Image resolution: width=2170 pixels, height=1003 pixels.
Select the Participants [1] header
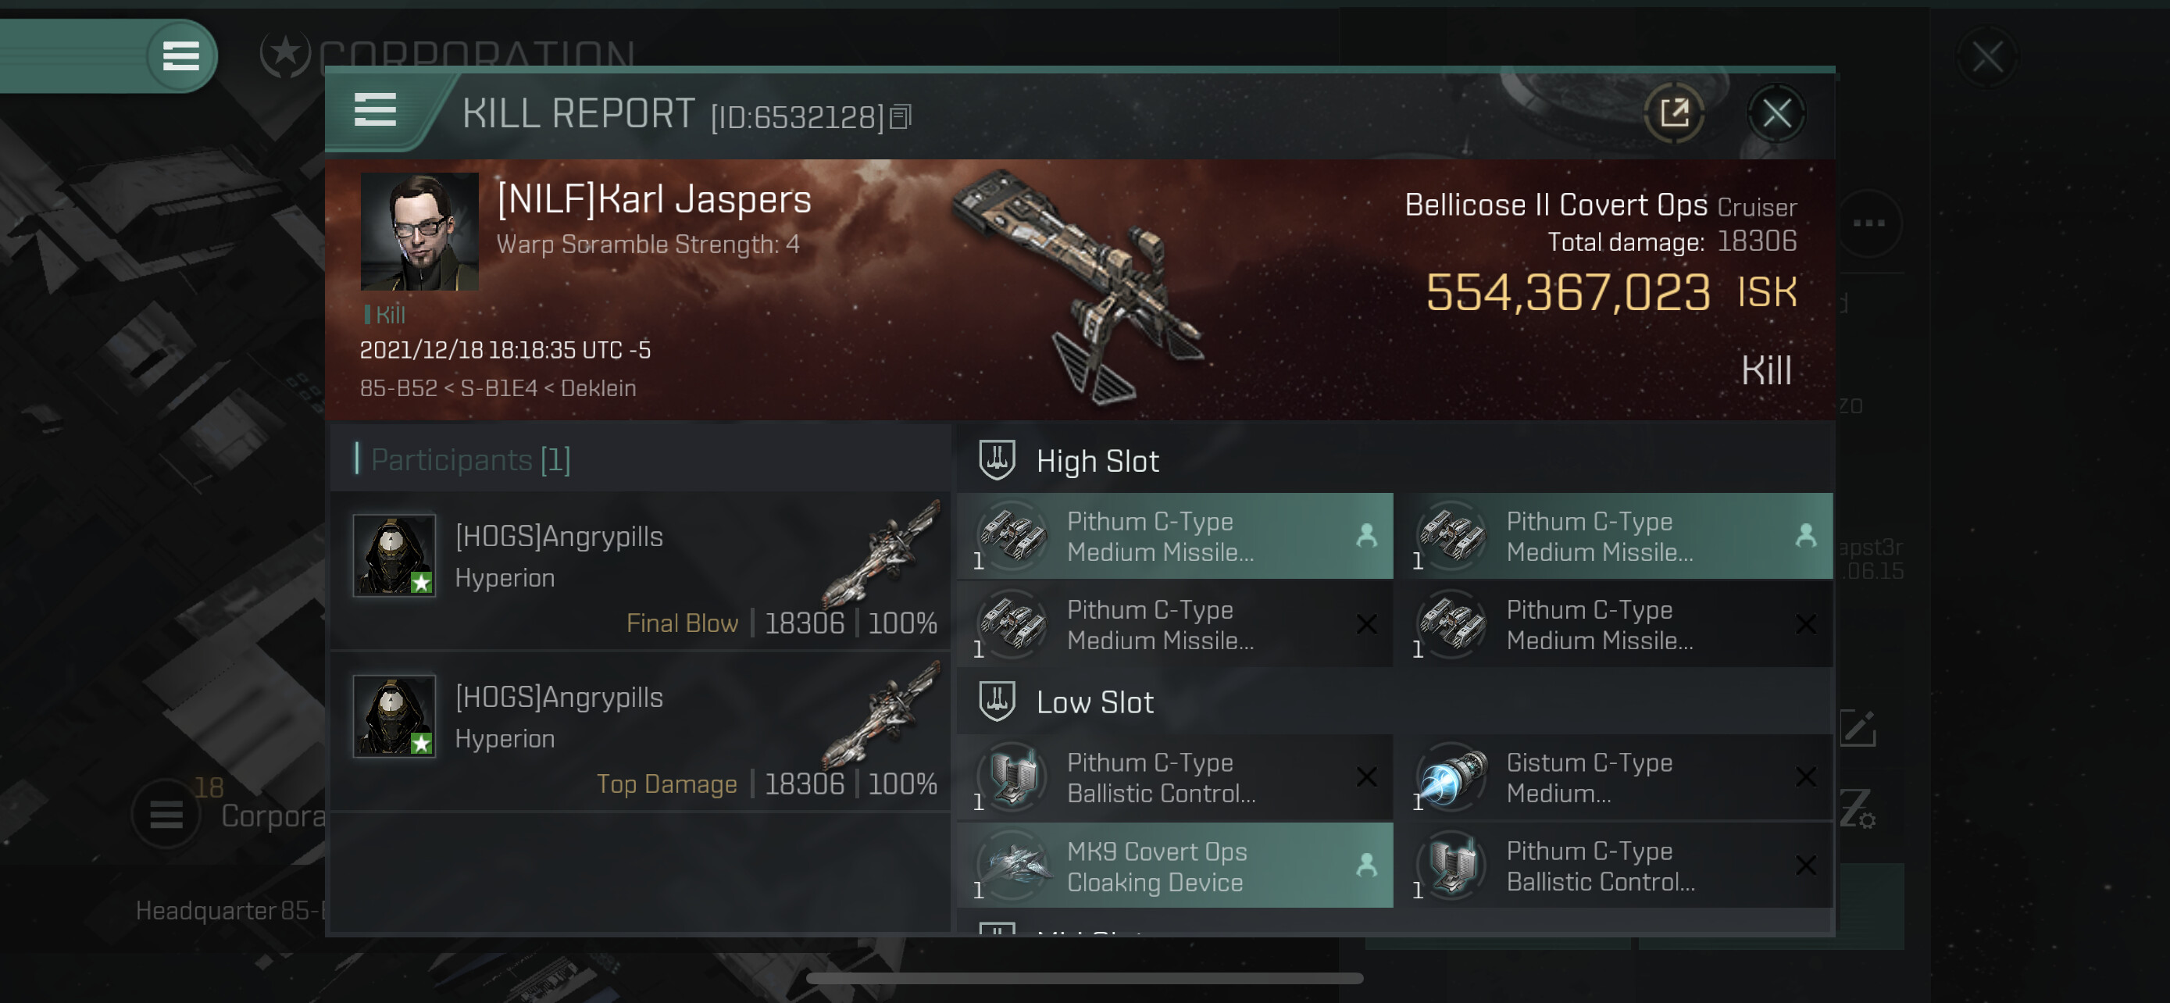pyautogui.click(x=471, y=460)
